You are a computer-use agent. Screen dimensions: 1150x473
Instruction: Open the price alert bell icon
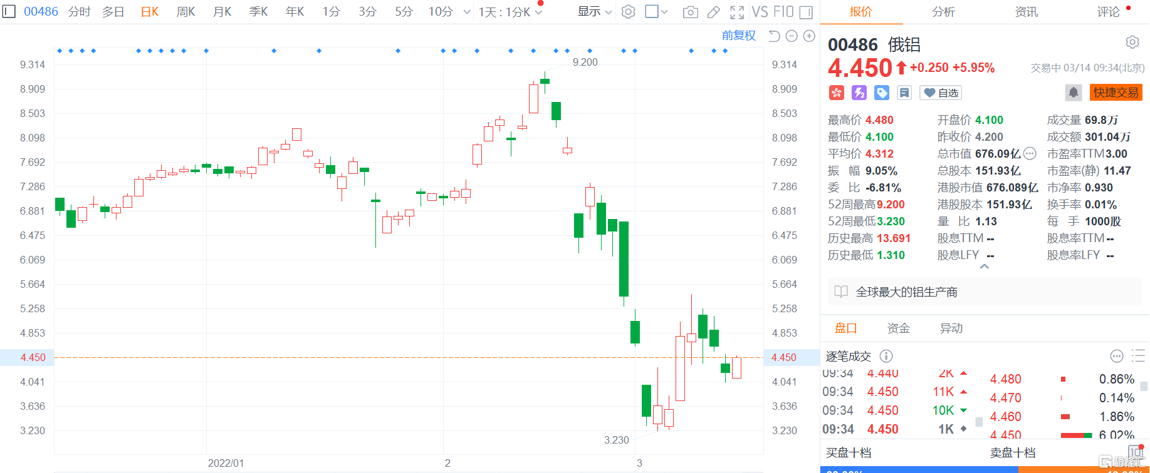[1074, 93]
